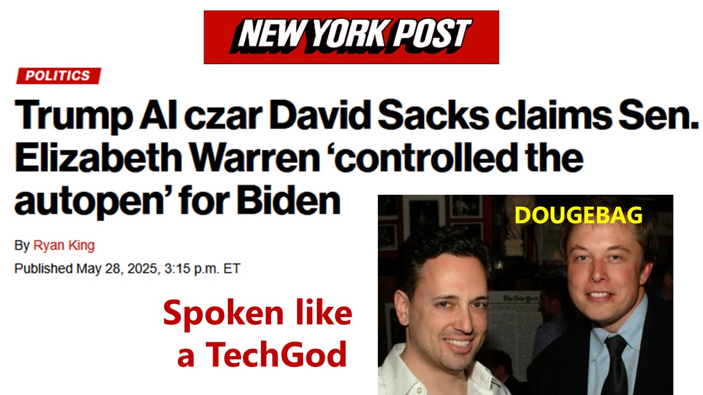Click the yellow DOUGEBAG caption

point(578,216)
